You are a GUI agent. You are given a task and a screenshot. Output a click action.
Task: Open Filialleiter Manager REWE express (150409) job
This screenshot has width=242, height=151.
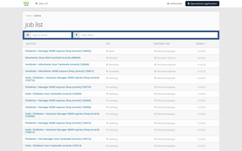click(x=58, y=100)
